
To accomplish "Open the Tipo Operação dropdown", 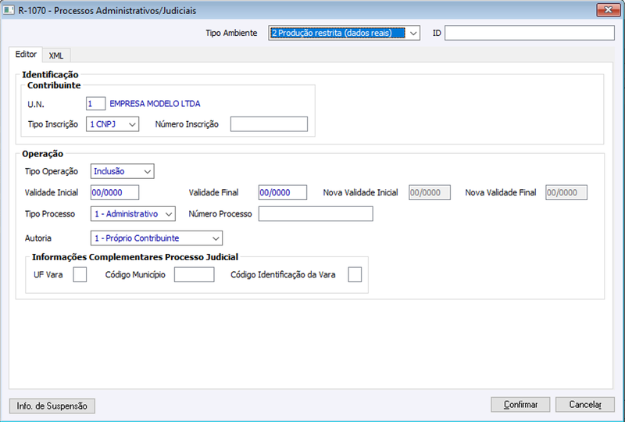I will [x=123, y=171].
